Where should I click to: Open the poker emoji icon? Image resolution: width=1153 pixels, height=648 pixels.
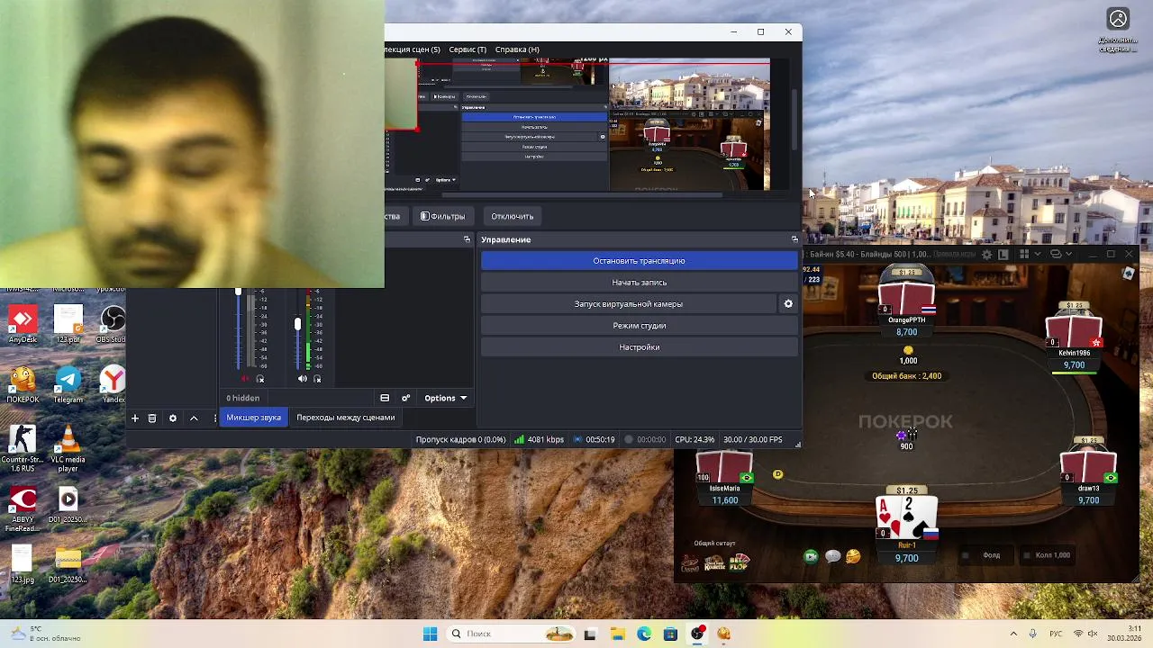pyautogui.click(x=853, y=557)
